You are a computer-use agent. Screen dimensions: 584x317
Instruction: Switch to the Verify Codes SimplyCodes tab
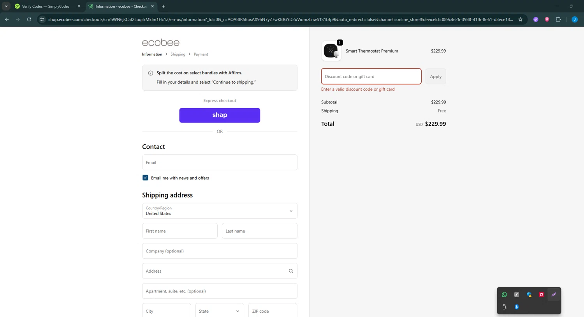(x=46, y=6)
